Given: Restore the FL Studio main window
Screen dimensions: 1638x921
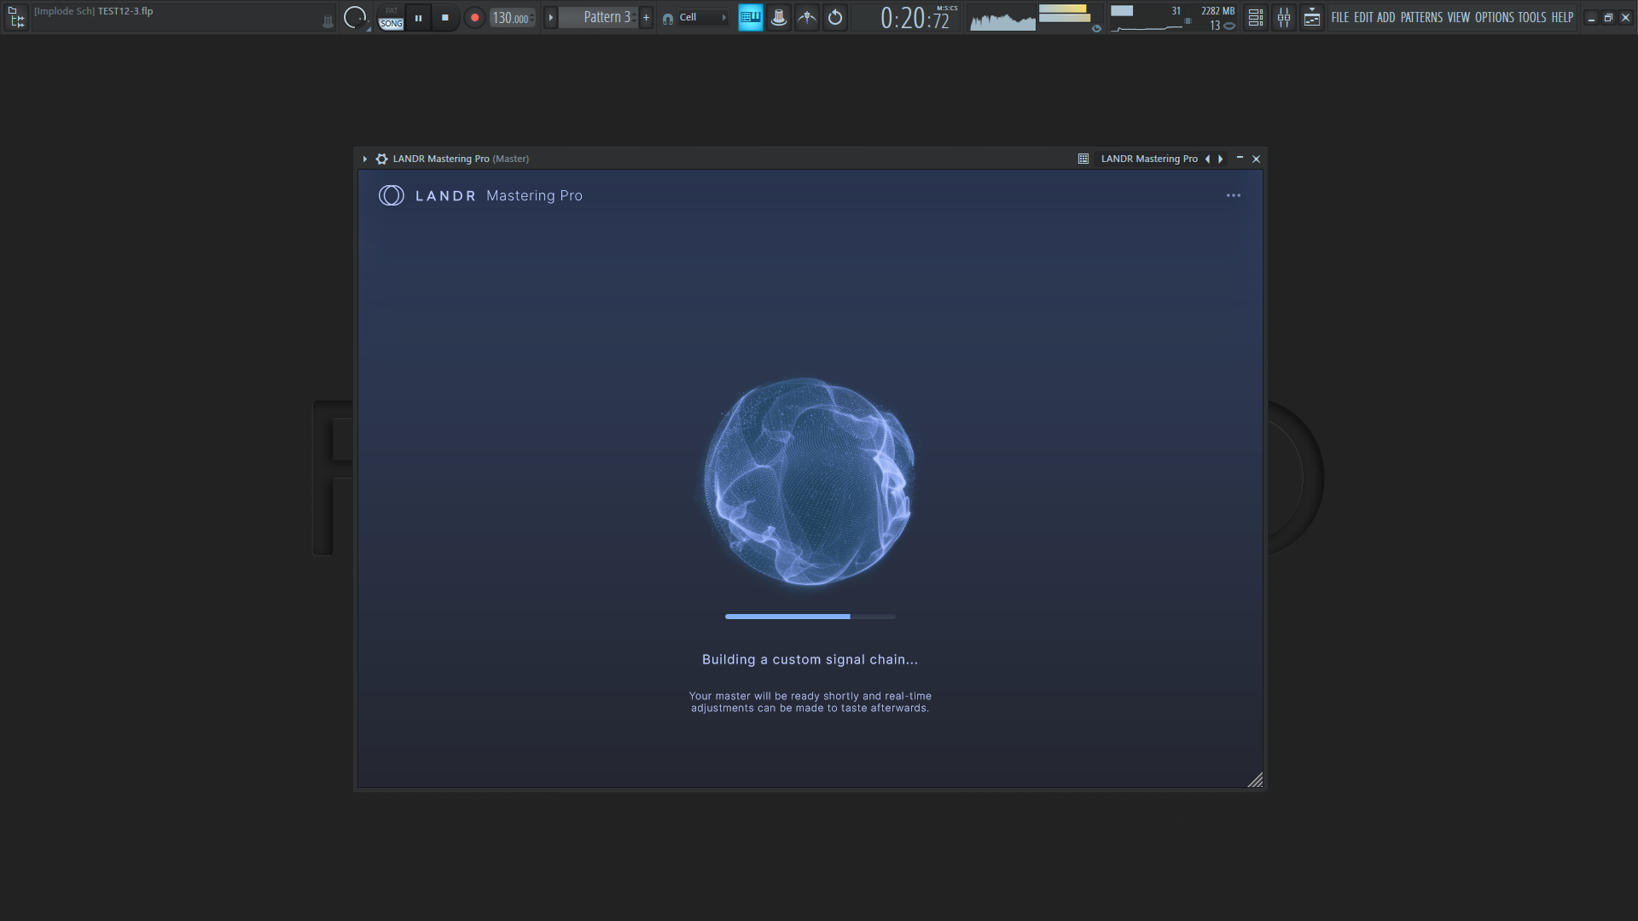Looking at the screenshot, I should (x=1608, y=17).
